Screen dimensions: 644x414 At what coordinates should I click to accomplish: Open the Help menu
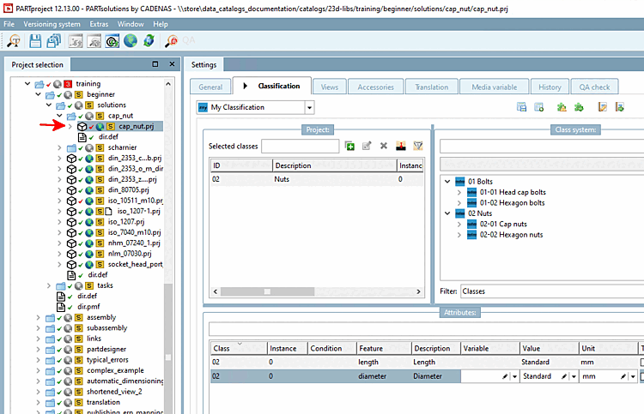[x=161, y=24]
